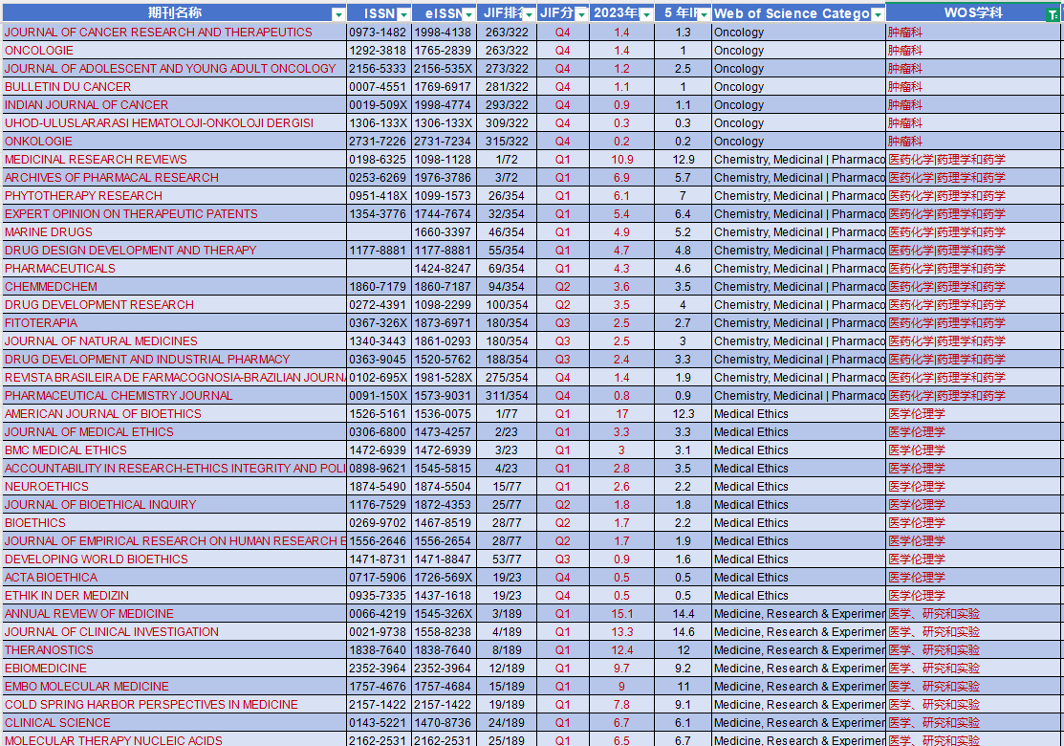The image size is (1064, 746).
Task: Click the ONCOLOGIE journal name cell
Action: click(174, 51)
